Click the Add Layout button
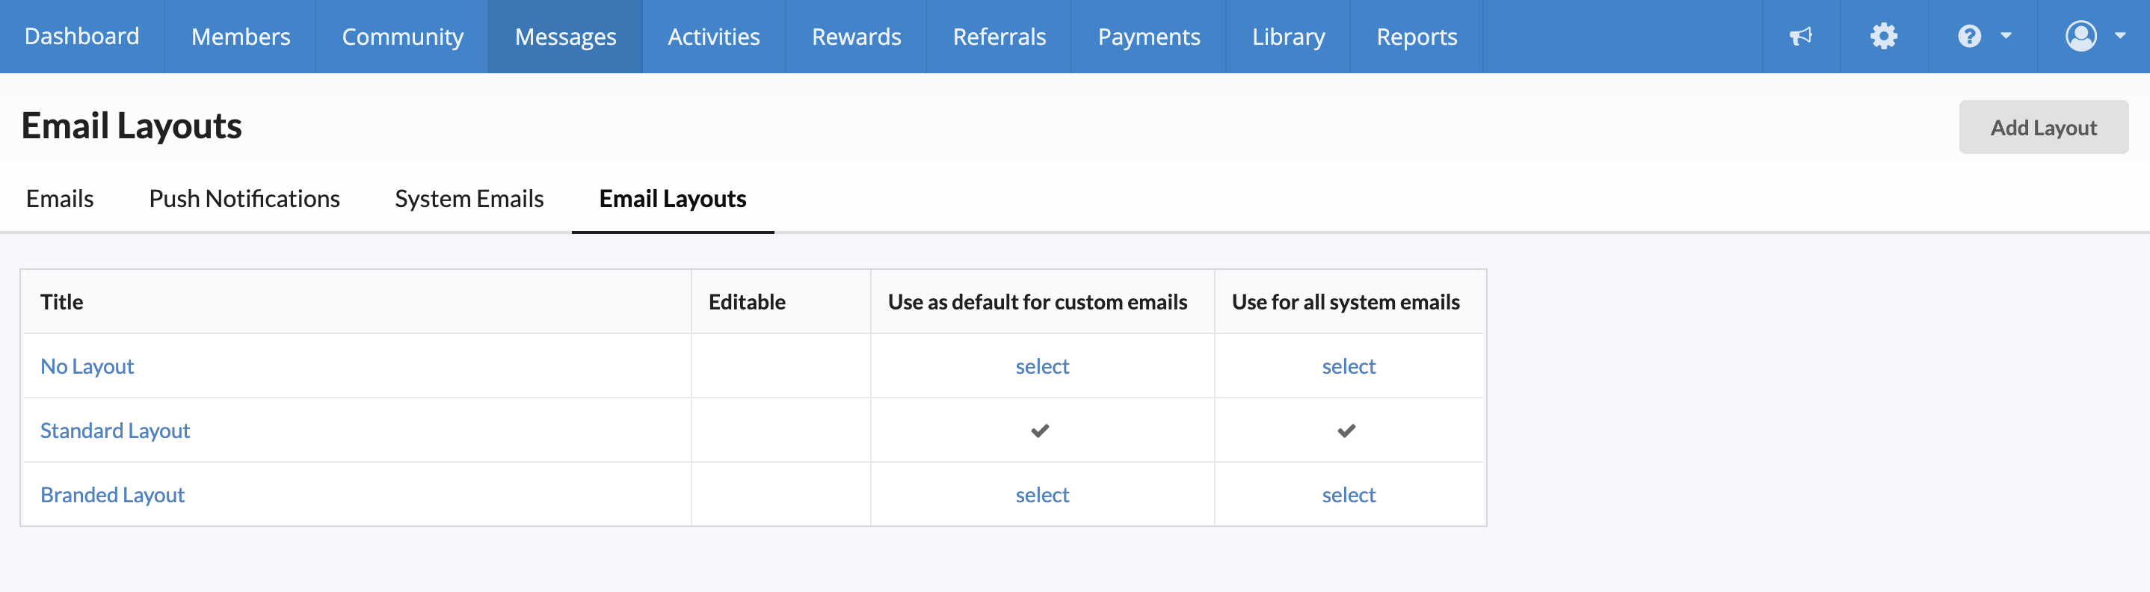The height and width of the screenshot is (592, 2150). tap(2042, 128)
